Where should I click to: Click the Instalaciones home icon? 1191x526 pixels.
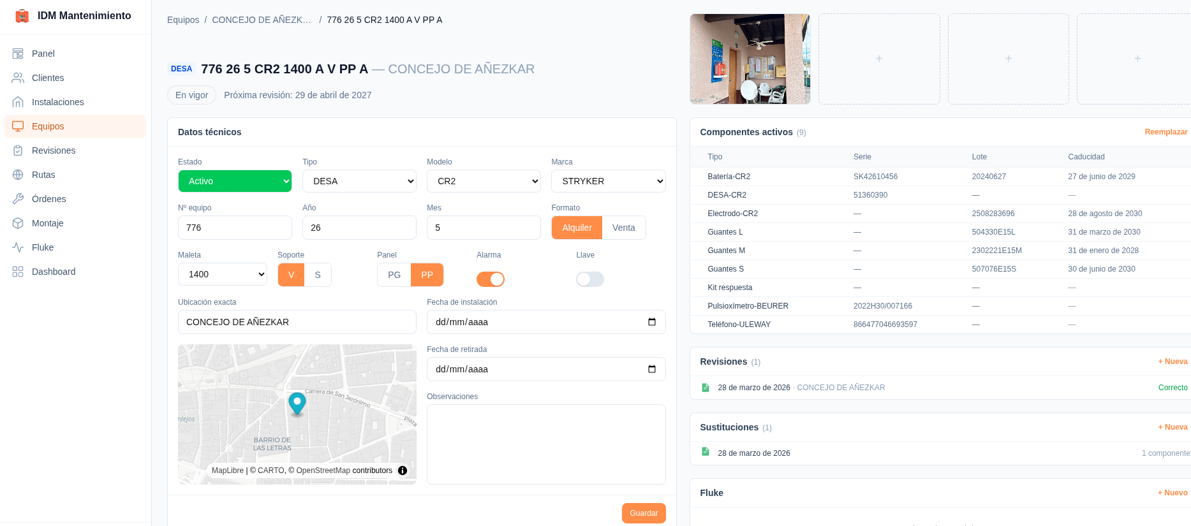pyautogui.click(x=18, y=102)
